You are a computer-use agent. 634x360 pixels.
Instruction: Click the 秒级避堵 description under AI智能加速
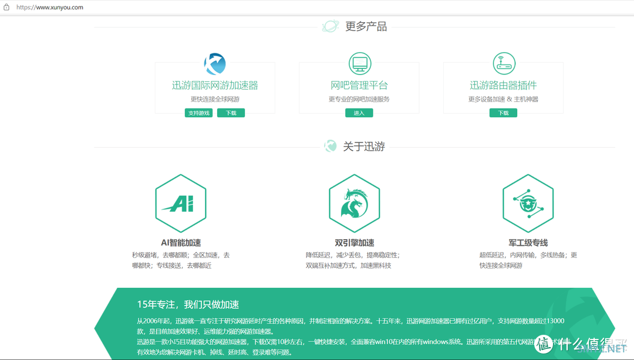181,260
